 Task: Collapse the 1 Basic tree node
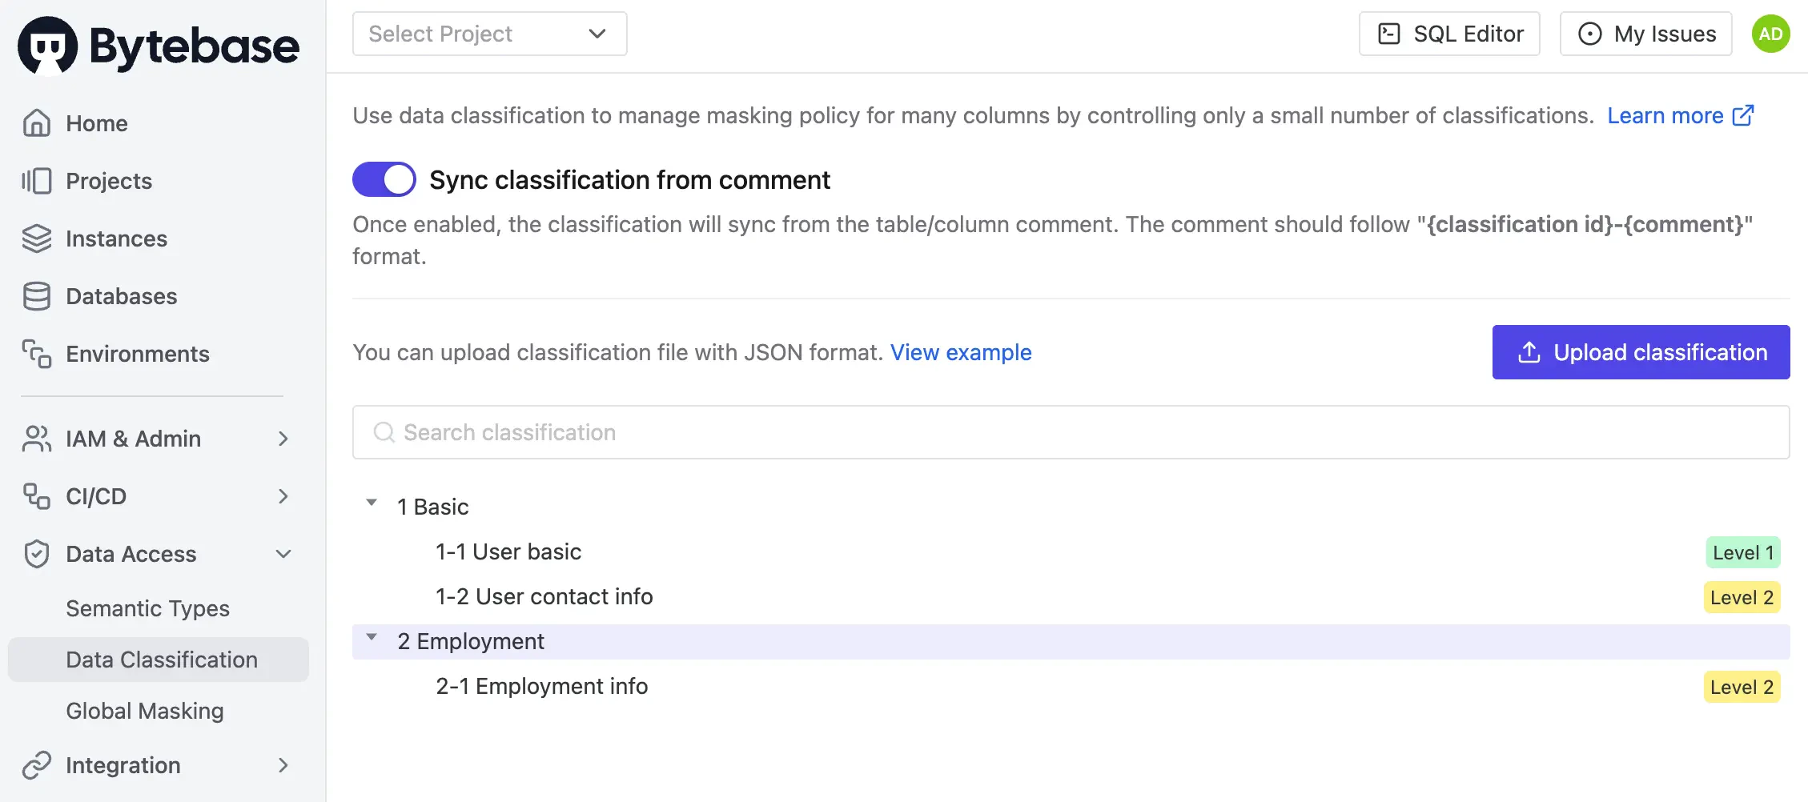[372, 503]
